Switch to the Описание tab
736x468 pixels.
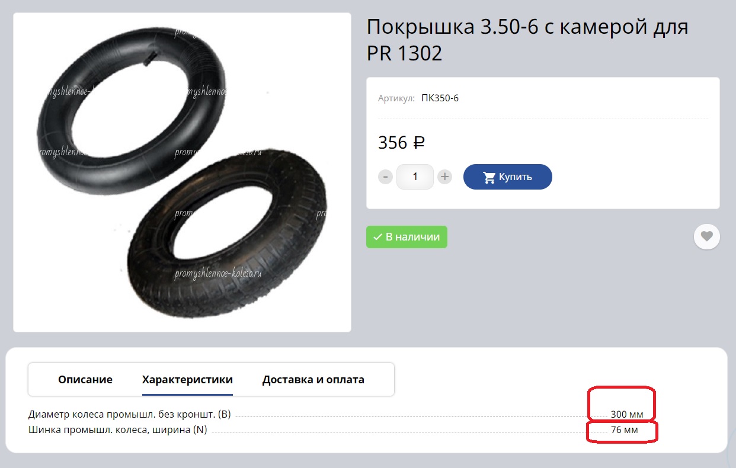click(85, 380)
